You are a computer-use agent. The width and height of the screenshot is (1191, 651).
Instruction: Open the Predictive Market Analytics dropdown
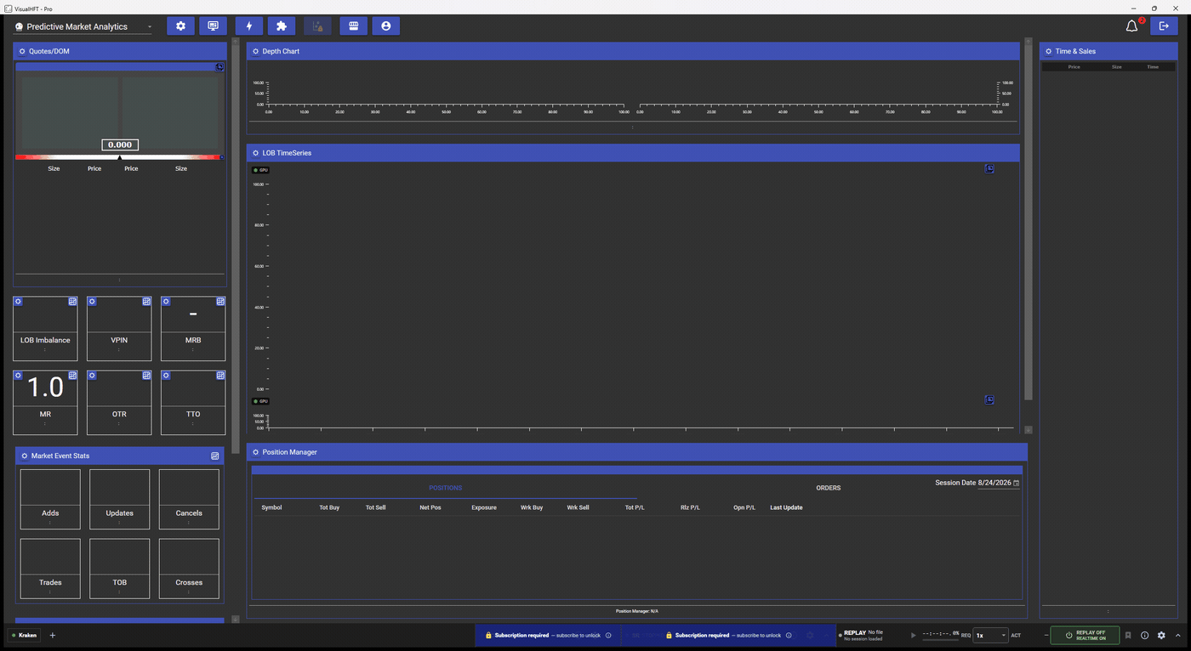[x=83, y=26]
